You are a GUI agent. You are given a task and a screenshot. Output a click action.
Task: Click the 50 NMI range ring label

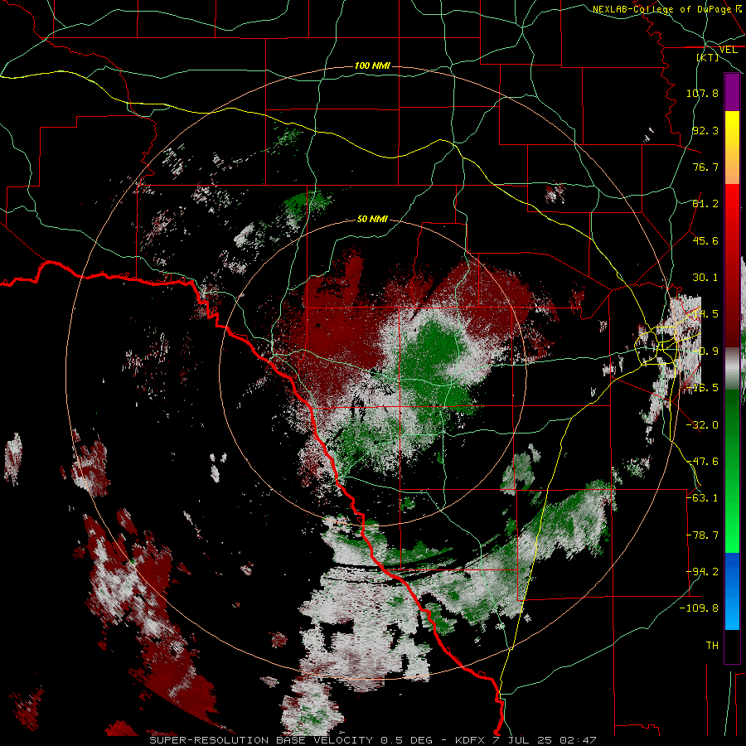[372, 219]
